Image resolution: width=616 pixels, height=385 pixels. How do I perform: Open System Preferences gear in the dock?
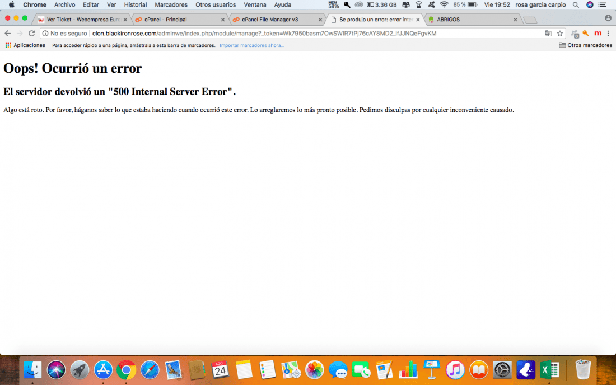coord(502,370)
